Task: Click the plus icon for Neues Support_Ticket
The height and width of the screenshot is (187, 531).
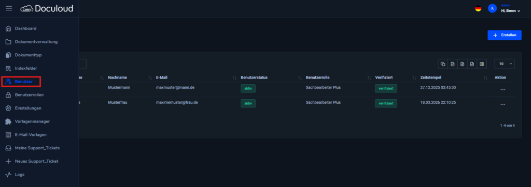Action: pyautogui.click(x=8, y=161)
